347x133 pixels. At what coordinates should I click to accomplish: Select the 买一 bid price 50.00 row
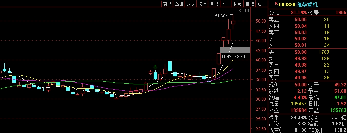click(x=307, y=52)
